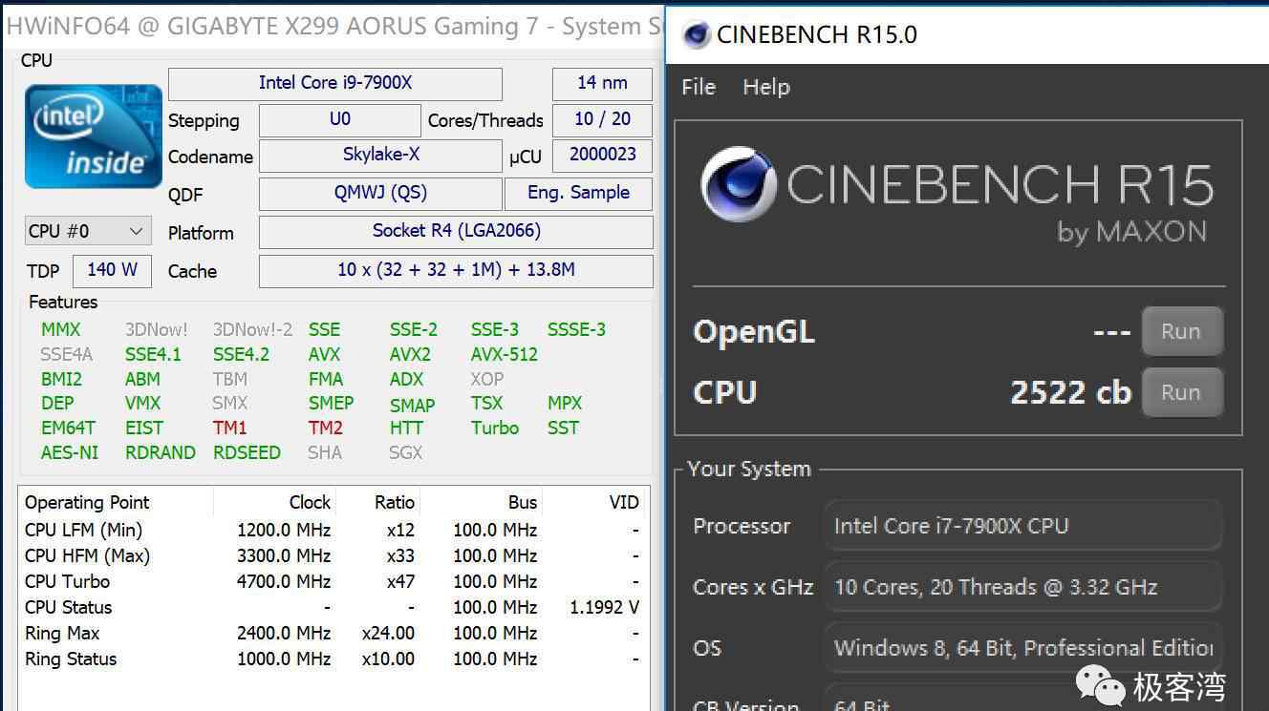Click the Cinebench app icon in title bar
This screenshot has width=1269, height=711.
pyautogui.click(x=697, y=35)
